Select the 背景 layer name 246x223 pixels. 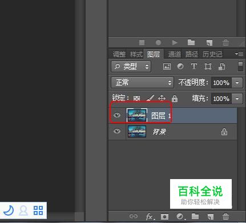pos(159,132)
